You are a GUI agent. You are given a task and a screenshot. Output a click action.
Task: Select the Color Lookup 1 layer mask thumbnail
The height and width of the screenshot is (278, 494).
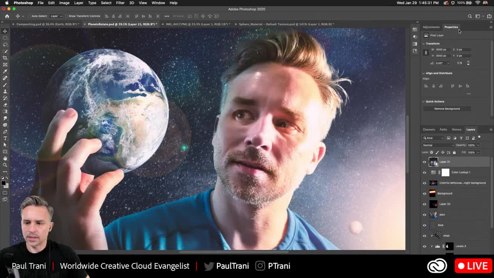pos(445,173)
